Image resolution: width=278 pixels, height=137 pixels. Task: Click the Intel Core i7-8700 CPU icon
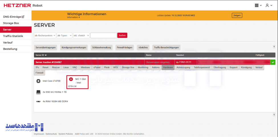(38, 81)
